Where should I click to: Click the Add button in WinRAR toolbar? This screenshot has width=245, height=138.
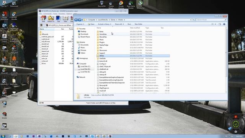pos(43,19)
